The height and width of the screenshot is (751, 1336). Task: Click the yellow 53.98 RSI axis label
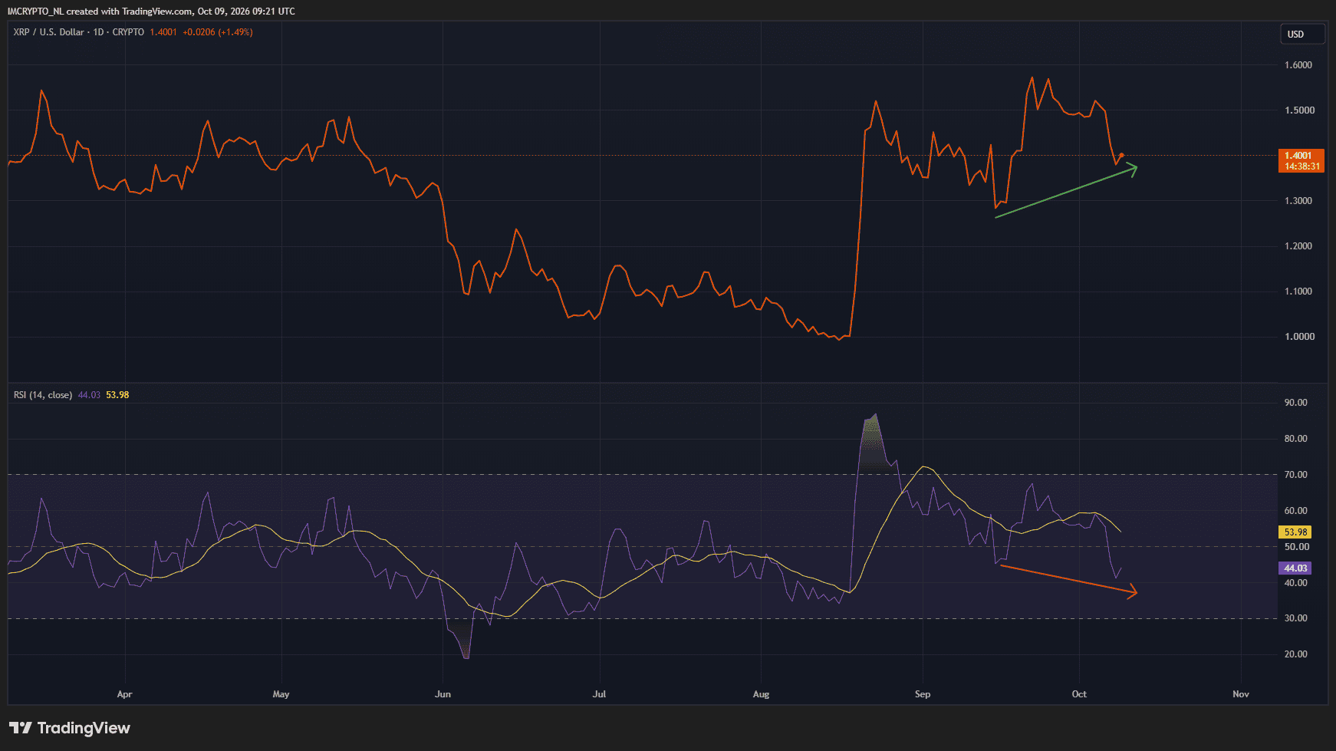(1295, 532)
